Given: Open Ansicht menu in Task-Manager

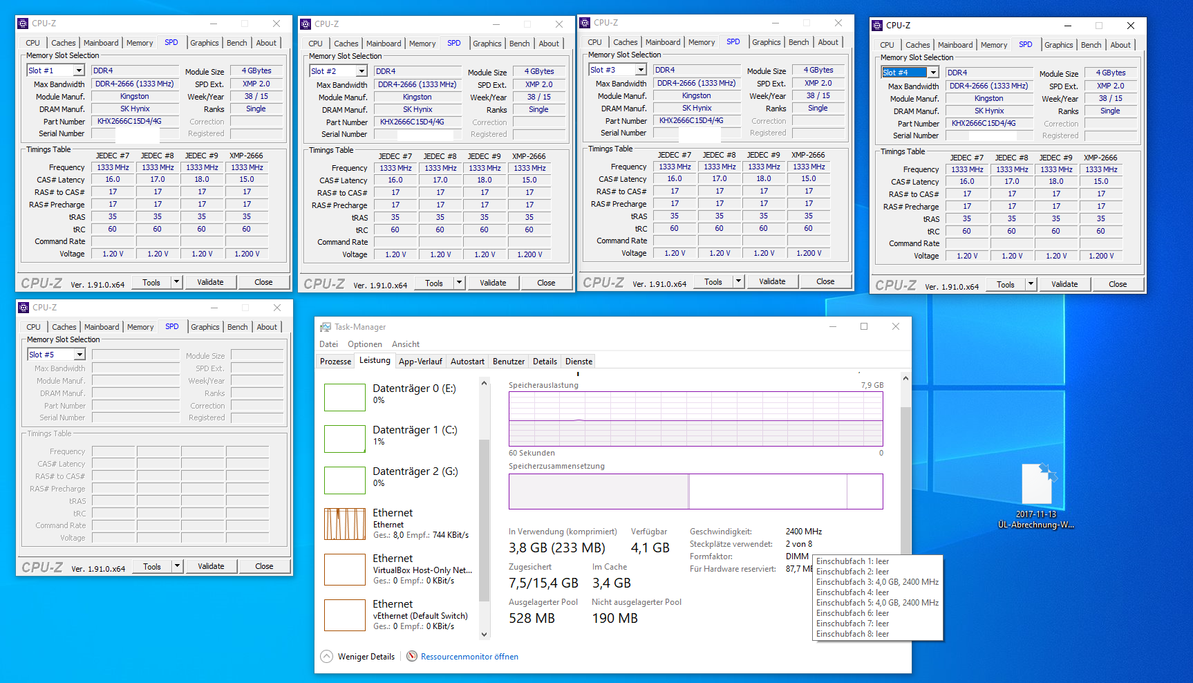Looking at the screenshot, I should (406, 344).
